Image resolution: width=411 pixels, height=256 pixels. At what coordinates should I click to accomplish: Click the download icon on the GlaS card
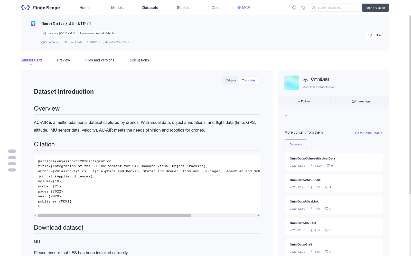[x=312, y=252]
